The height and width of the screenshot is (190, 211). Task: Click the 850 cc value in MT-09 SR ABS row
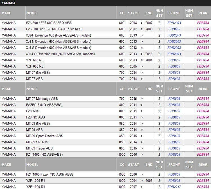(122, 142)
